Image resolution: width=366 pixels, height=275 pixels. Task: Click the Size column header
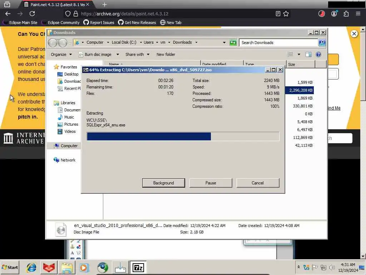(x=301, y=64)
